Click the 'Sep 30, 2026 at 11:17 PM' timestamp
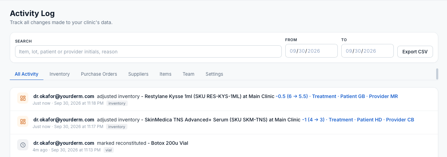Viewport: 447px width, 157px height. [78, 127]
